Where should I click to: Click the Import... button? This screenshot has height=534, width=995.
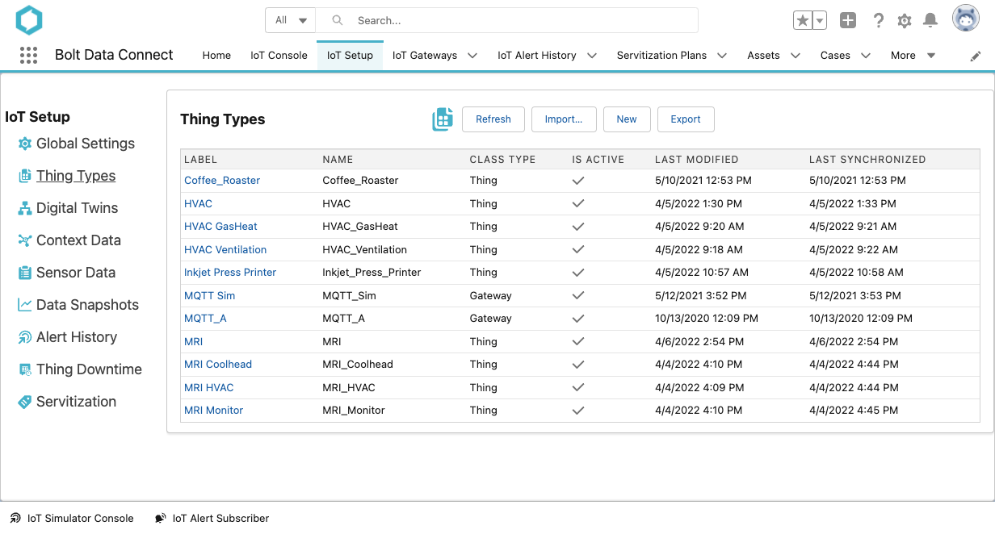[564, 119]
